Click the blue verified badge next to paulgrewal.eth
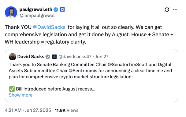Image resolution: width=186 pixels, height=117 pixels. pyautogui.click(x=56, y=9)
